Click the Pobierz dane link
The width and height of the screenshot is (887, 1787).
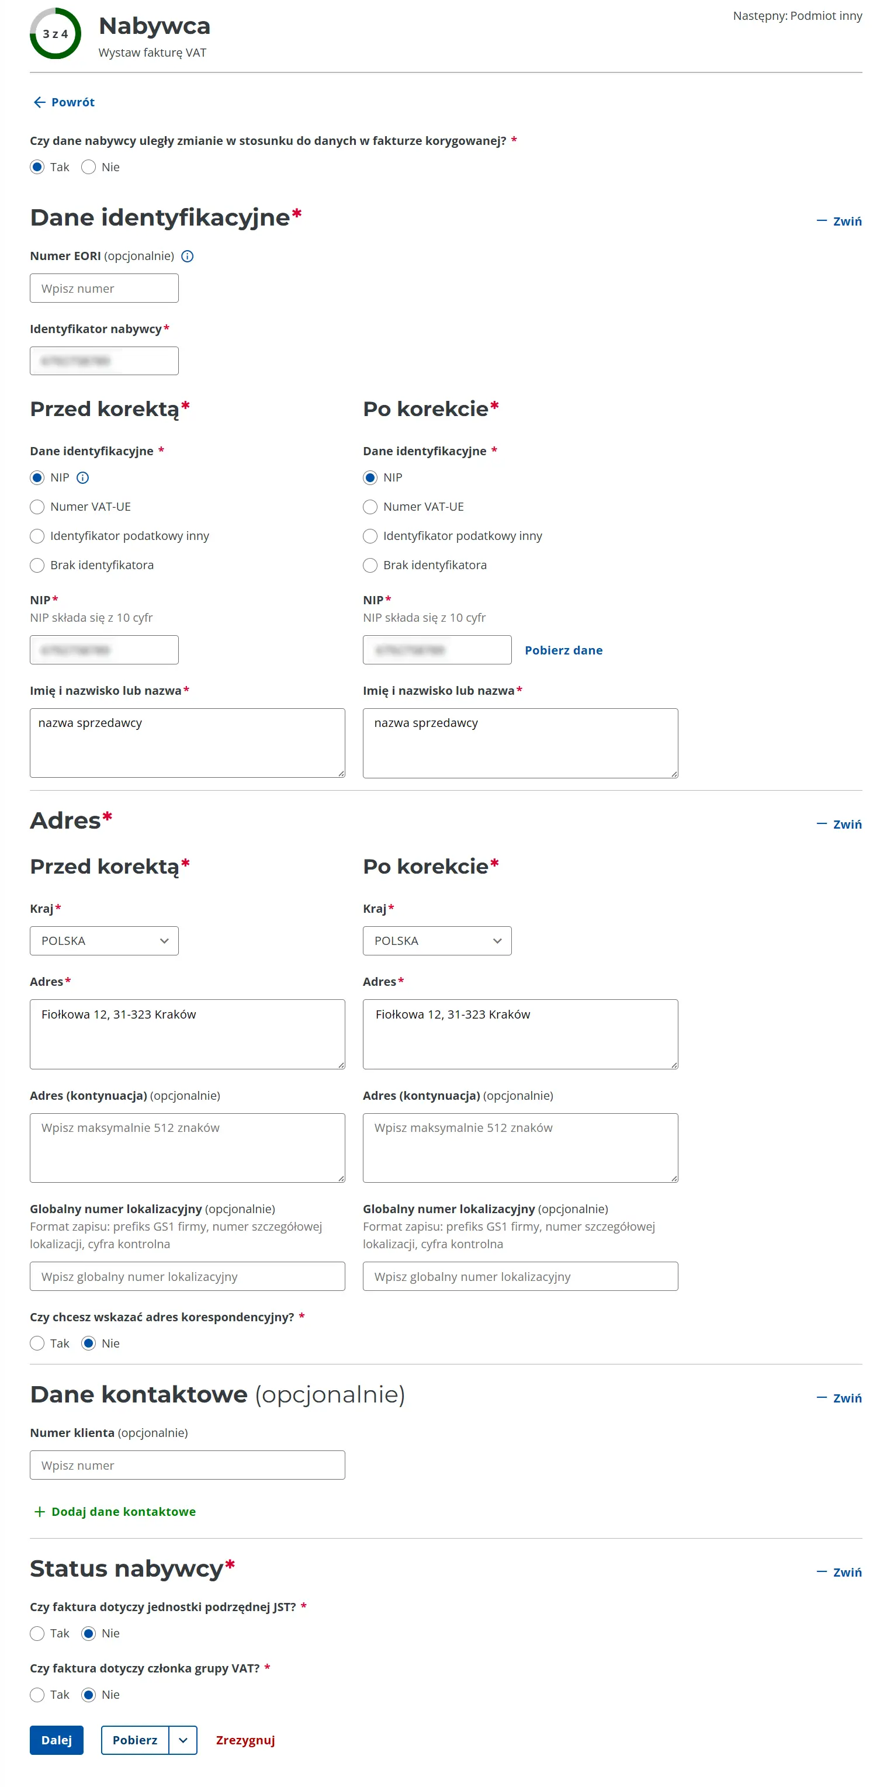click(x=563, y=649)
